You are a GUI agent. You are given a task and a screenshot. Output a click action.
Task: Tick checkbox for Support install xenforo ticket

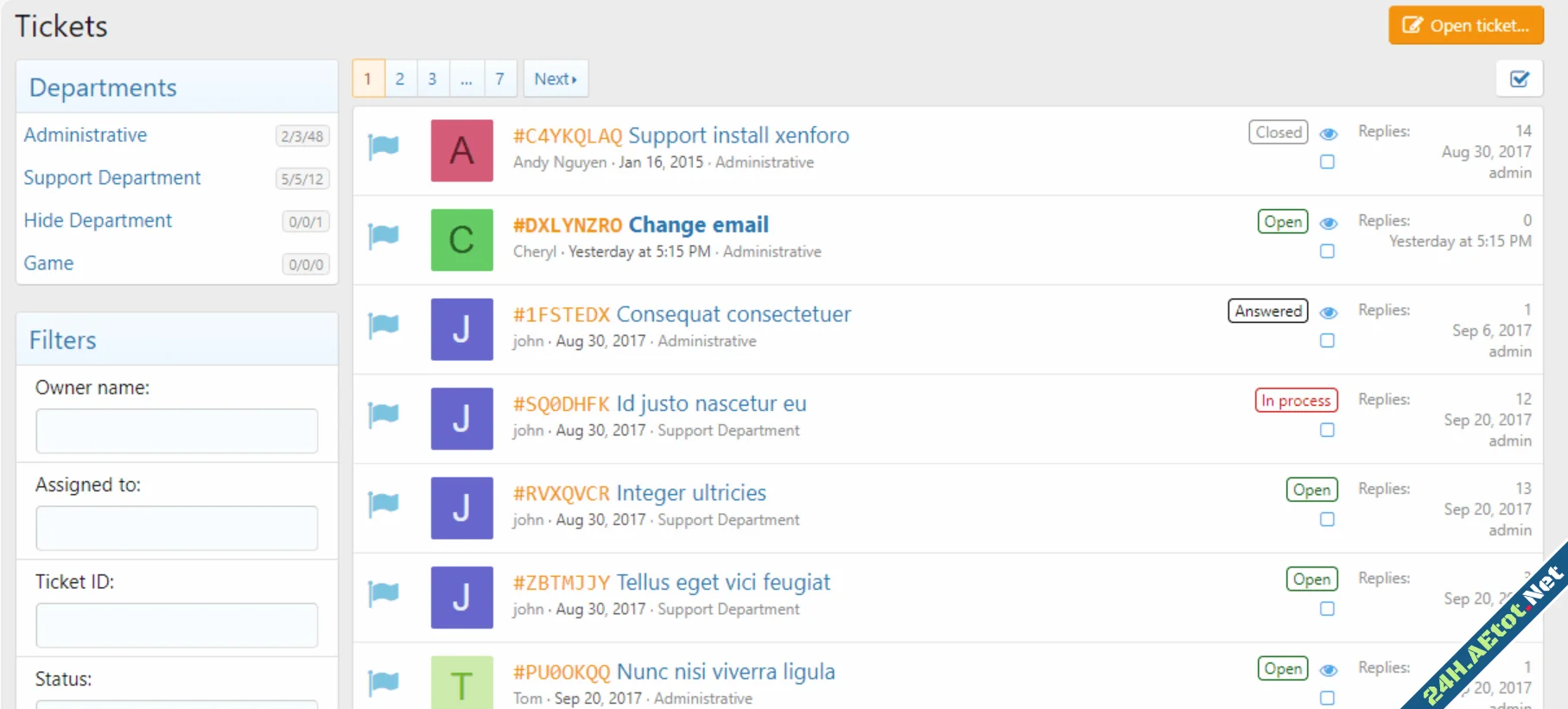(1327, 162)
